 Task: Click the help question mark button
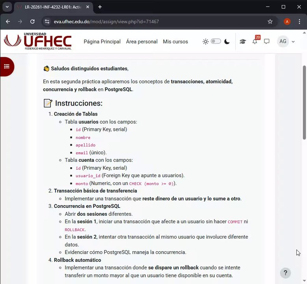pyautogui.click(x=285, y=273)
